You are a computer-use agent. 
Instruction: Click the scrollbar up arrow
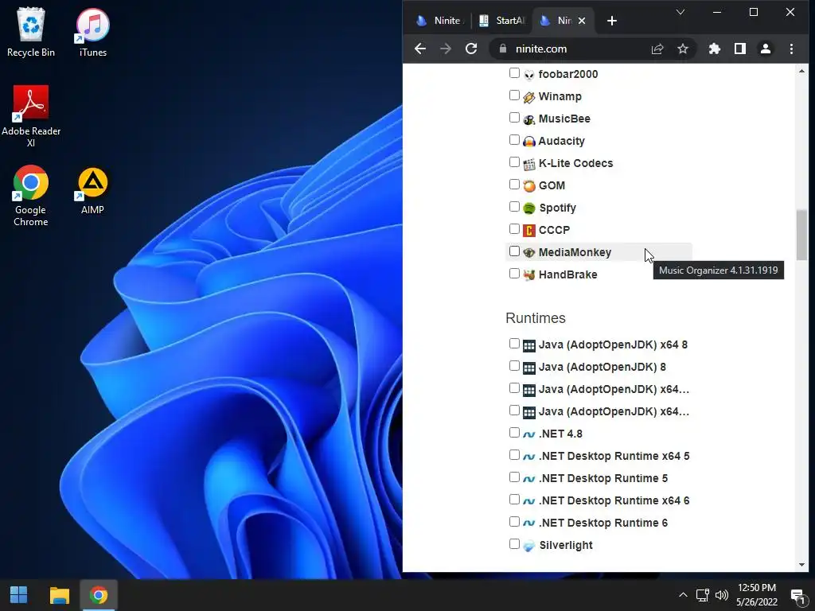click(x=801, y=71)
